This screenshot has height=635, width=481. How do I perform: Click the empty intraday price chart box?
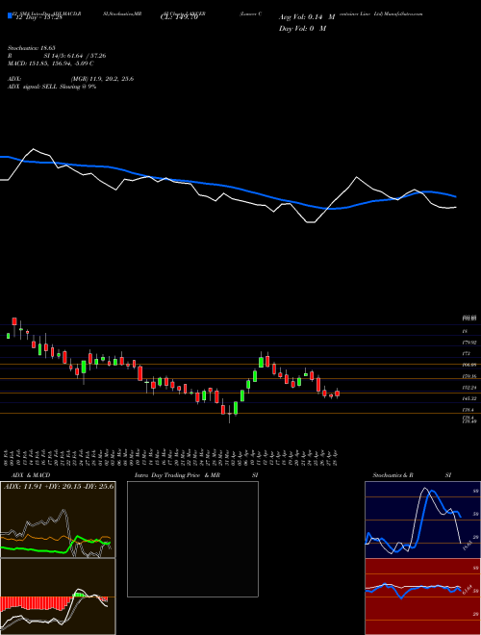click(192, 539)
